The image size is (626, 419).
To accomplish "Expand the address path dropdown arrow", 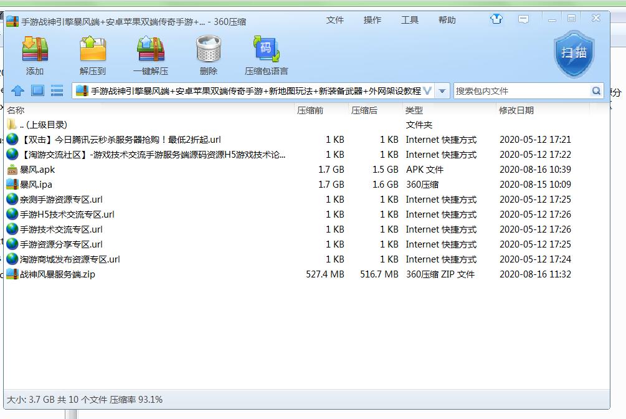I will tap(442, 91).
